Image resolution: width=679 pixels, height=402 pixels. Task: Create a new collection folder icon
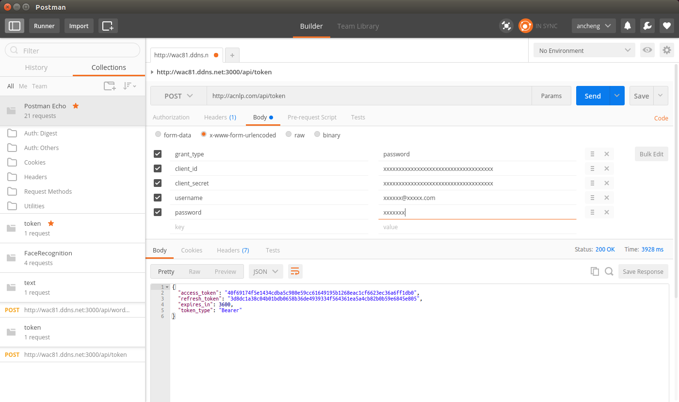tap(110, 86)
